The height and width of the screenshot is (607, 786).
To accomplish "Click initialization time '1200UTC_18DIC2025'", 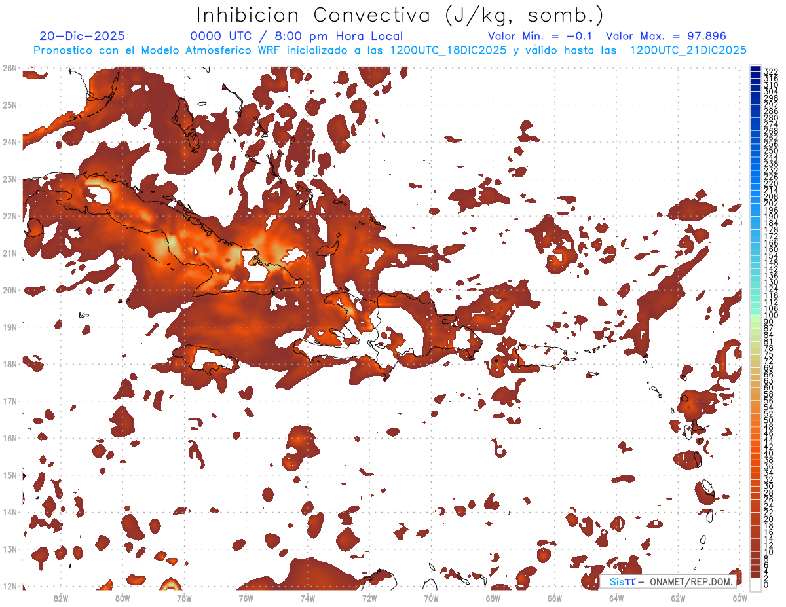I will point(448,50).
